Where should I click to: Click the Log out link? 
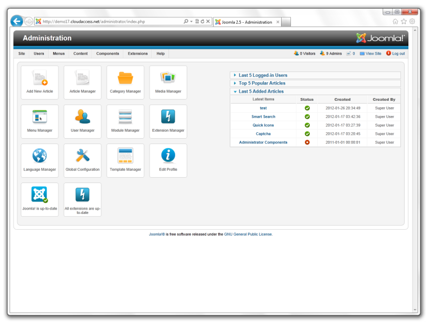click(395, 54)
